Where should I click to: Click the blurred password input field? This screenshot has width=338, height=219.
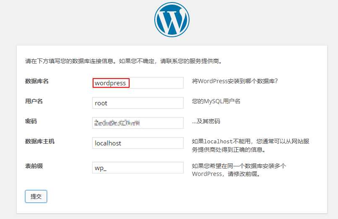coord(138,123)
